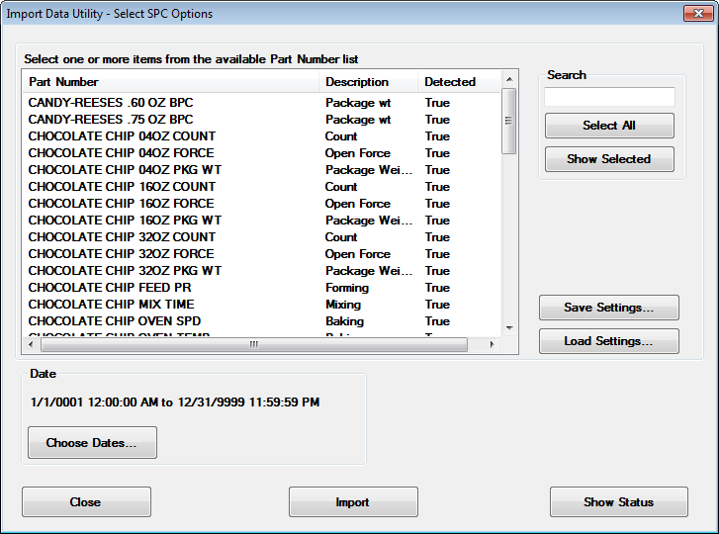Show Status of the import

(x=618, y=502)
